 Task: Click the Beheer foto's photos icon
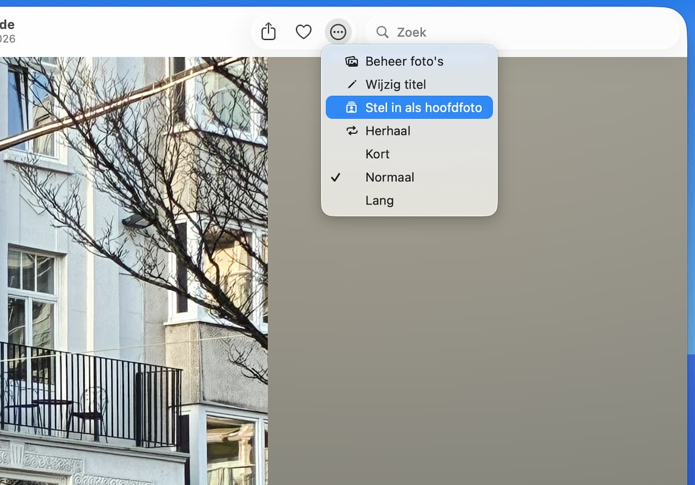[352, 61]
